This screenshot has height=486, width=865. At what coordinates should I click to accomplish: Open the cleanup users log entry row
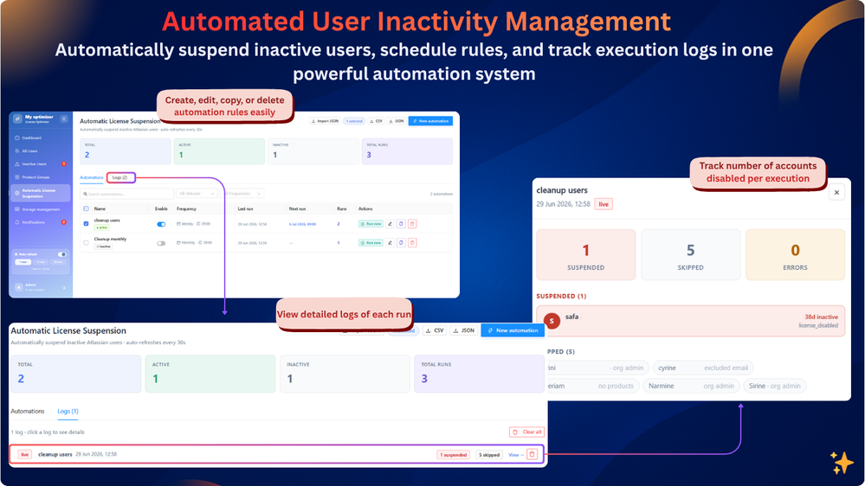tap(277, 455)
